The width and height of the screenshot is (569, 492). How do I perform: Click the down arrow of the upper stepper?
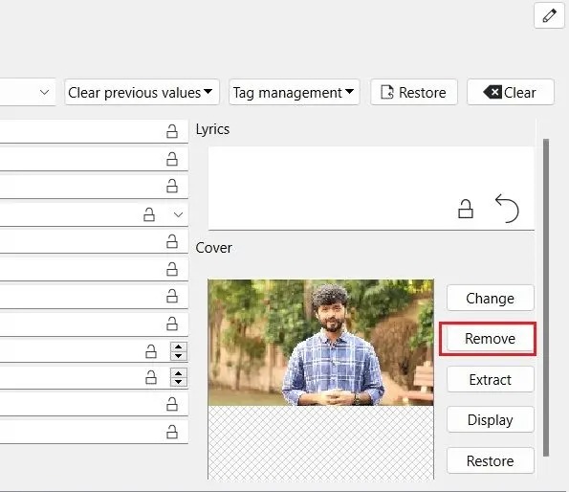point(178,355)
